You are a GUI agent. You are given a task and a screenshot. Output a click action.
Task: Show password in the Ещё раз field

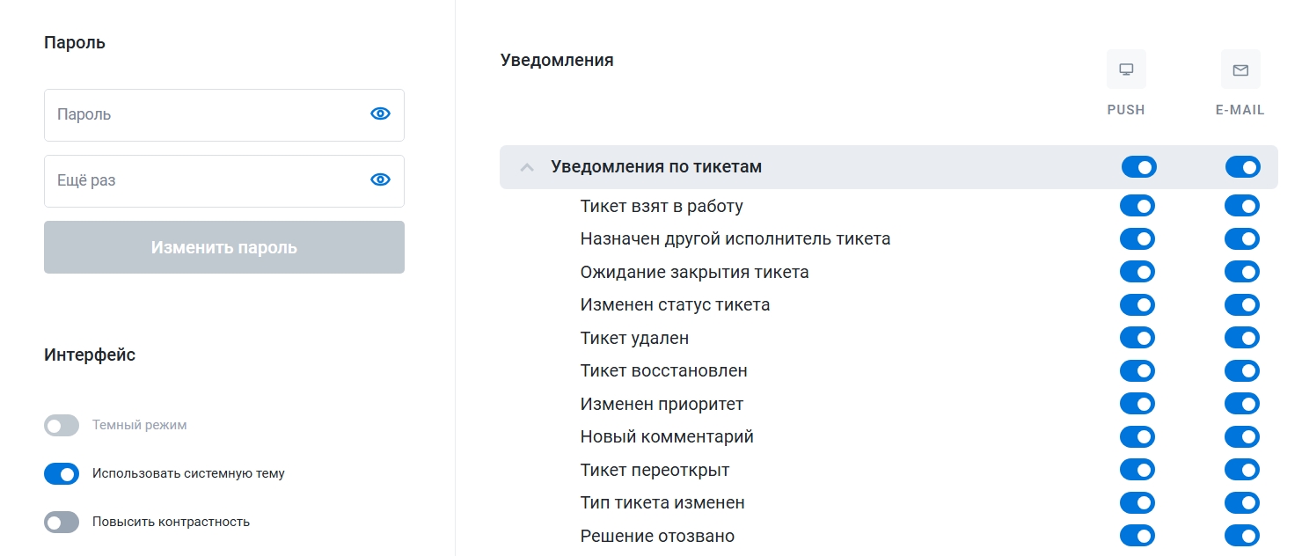(380, 179)
